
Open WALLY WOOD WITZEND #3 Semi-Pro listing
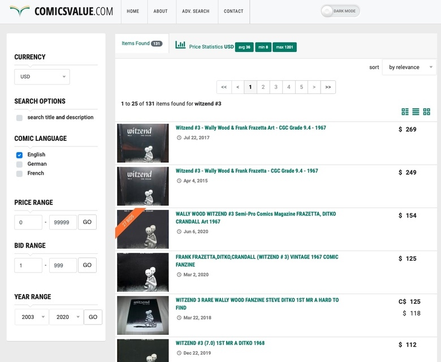coord(256,218)
